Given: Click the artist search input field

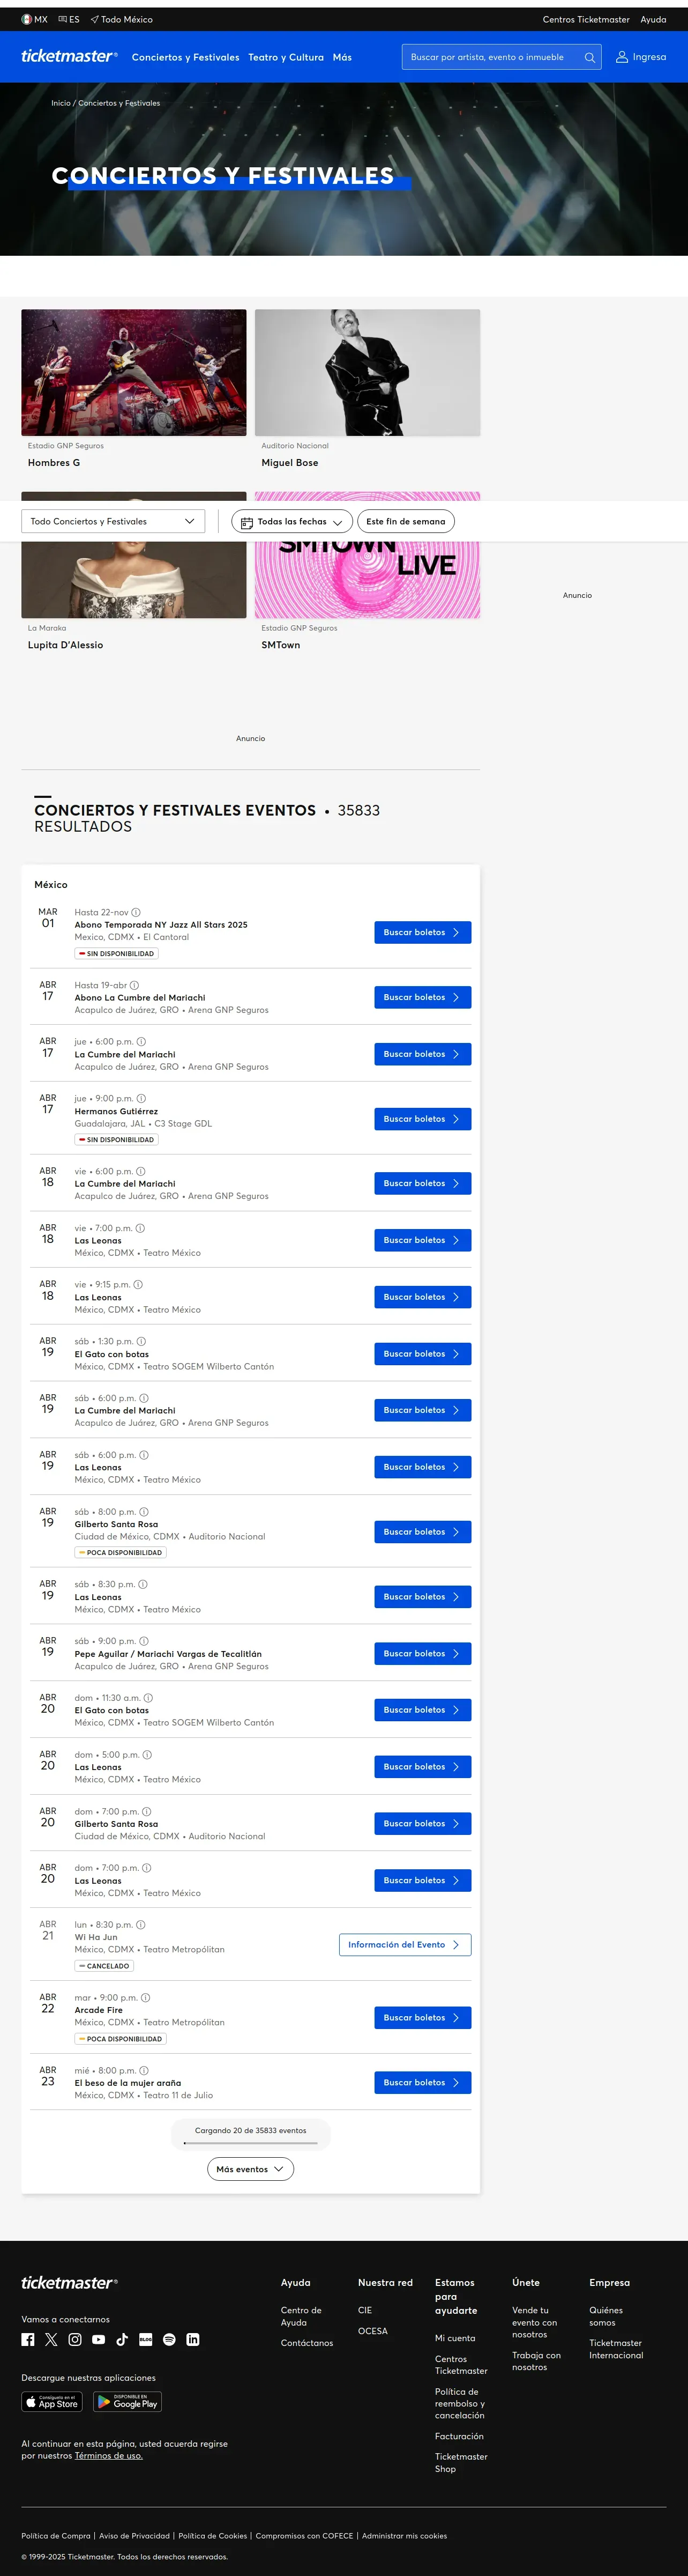Looking at the screenshot, I should click(x=492, y=57).
